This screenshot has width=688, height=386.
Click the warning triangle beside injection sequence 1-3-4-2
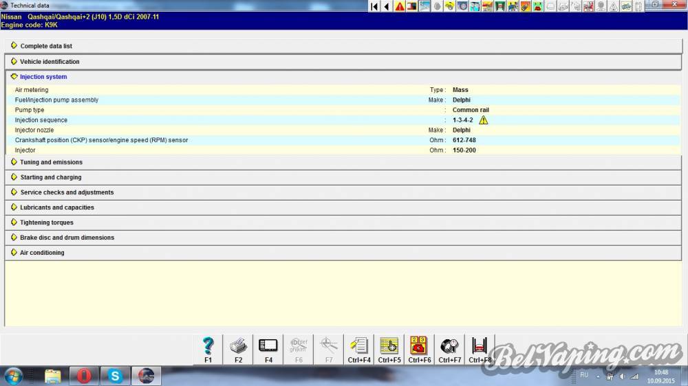click(483, 120)
